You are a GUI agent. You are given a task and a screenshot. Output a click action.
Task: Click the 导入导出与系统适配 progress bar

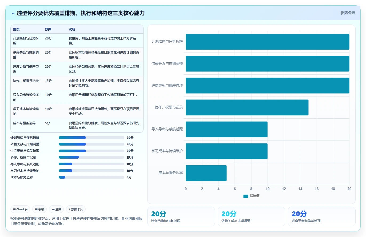[91, 164]
